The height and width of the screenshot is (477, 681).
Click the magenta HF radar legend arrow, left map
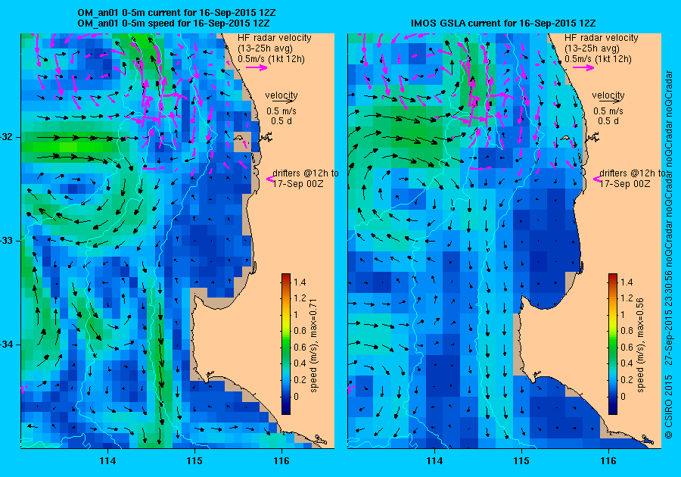257,67
